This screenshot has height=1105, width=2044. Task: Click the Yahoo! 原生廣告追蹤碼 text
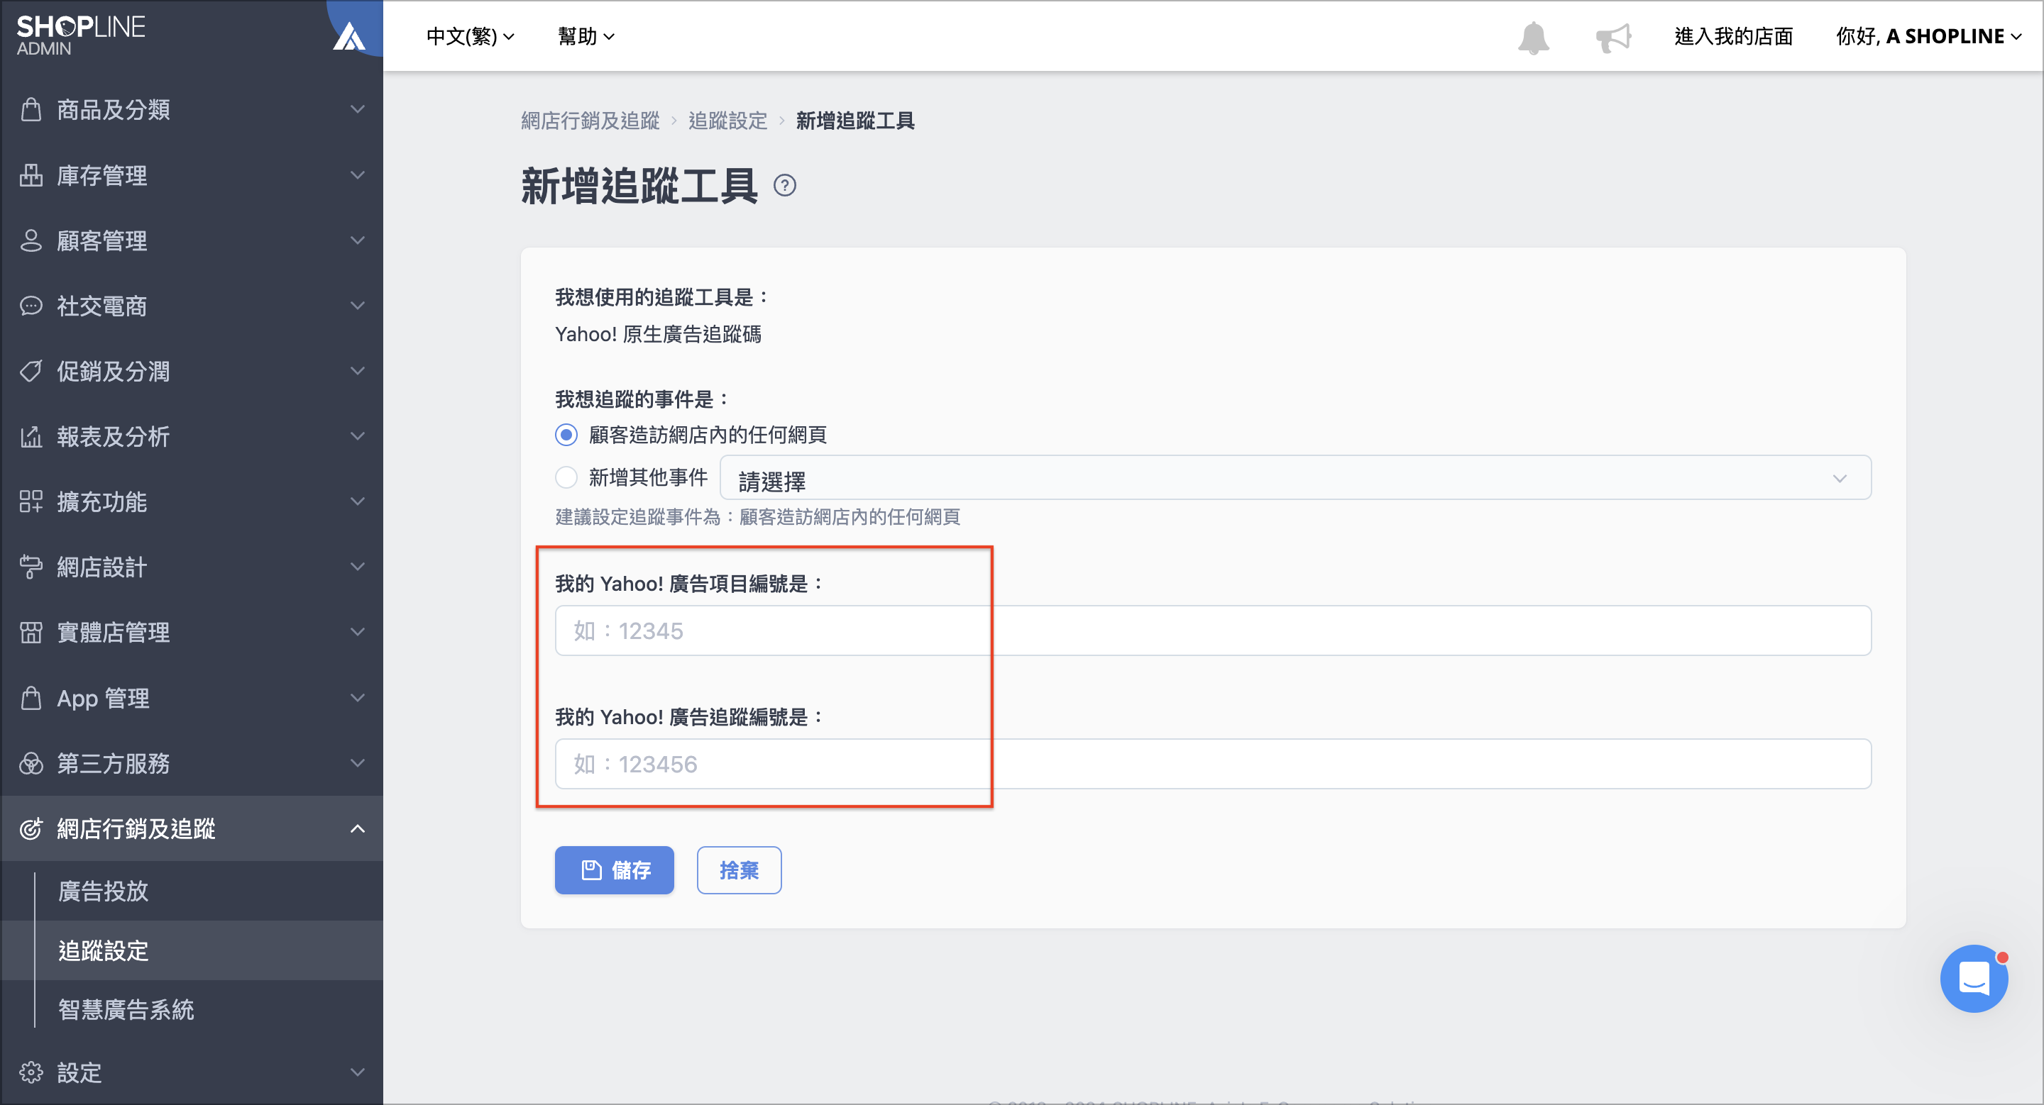point(658,335)
